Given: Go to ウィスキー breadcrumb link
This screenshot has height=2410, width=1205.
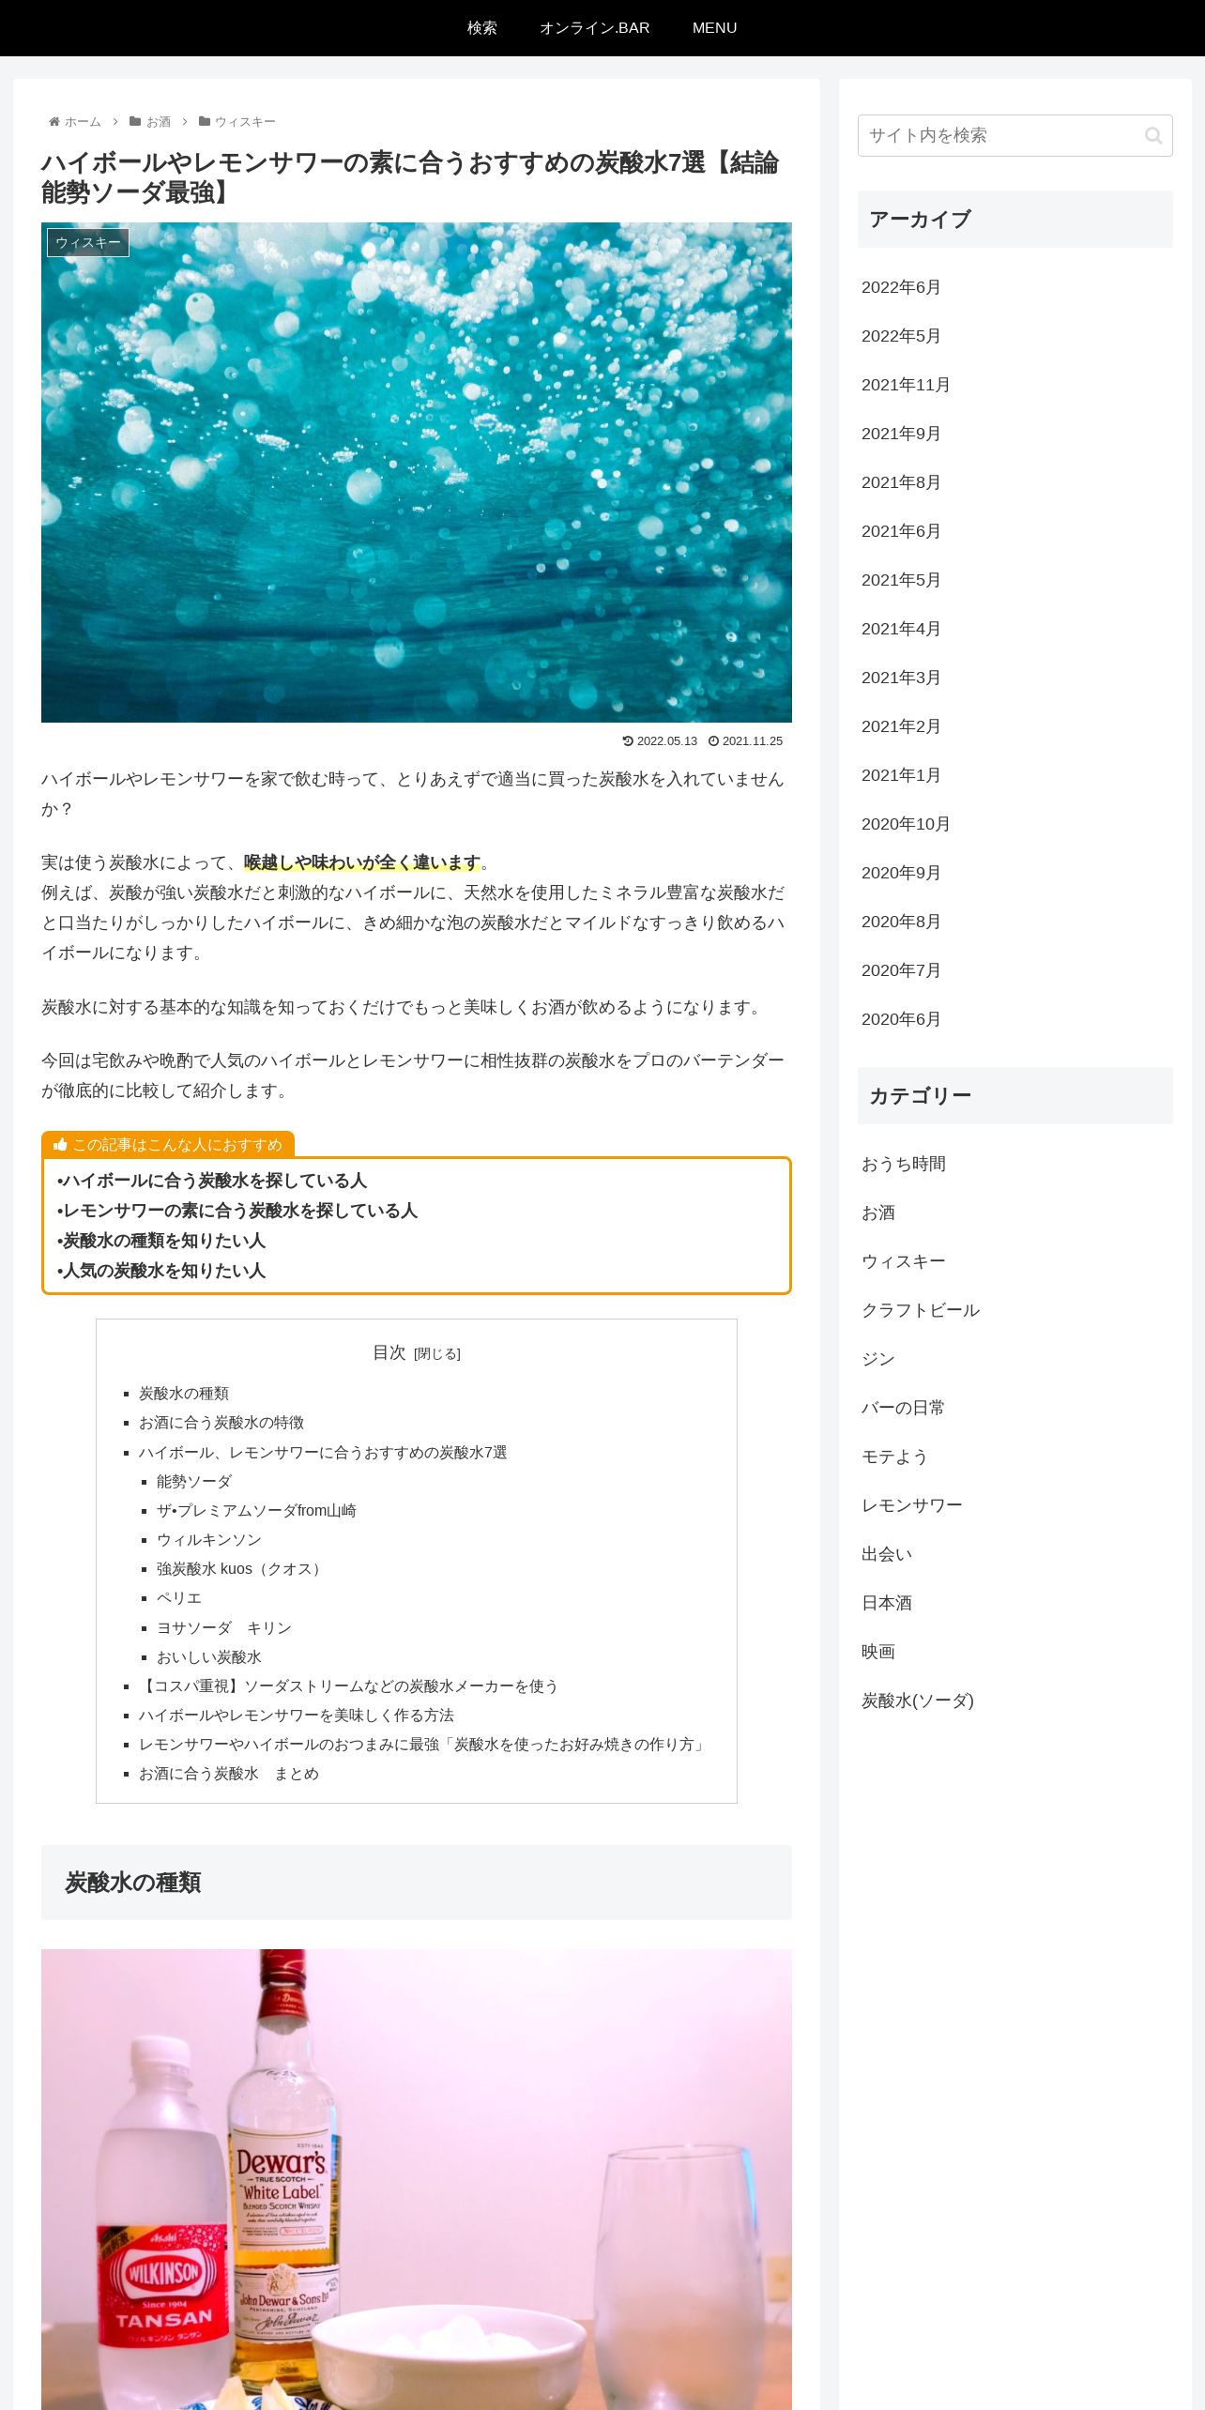Looking at the screenshot, I should (245, 122).
